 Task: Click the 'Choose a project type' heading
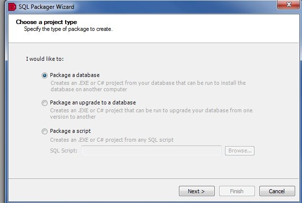pyautogui.click(x=46, y=22)
